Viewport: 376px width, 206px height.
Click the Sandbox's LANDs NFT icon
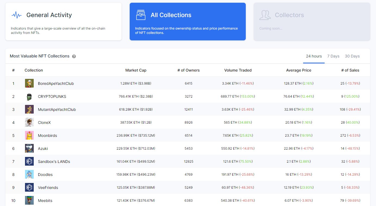coord(29,162)
